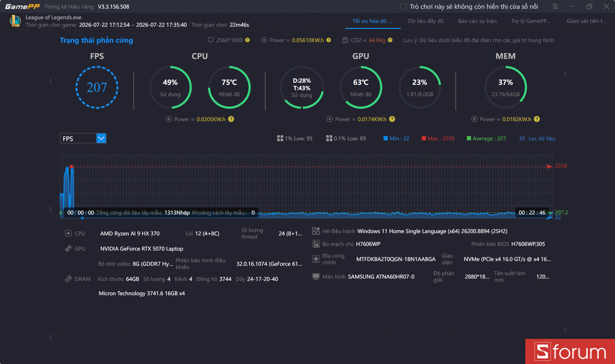This screenshot has height=364, width=615.
Task: Click the GamePP logo
Action: pyautogui.click(x=22, y=7)
